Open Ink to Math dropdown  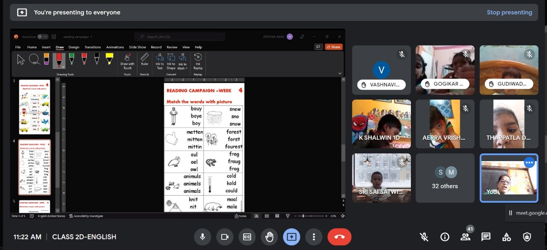coord(183,61)
